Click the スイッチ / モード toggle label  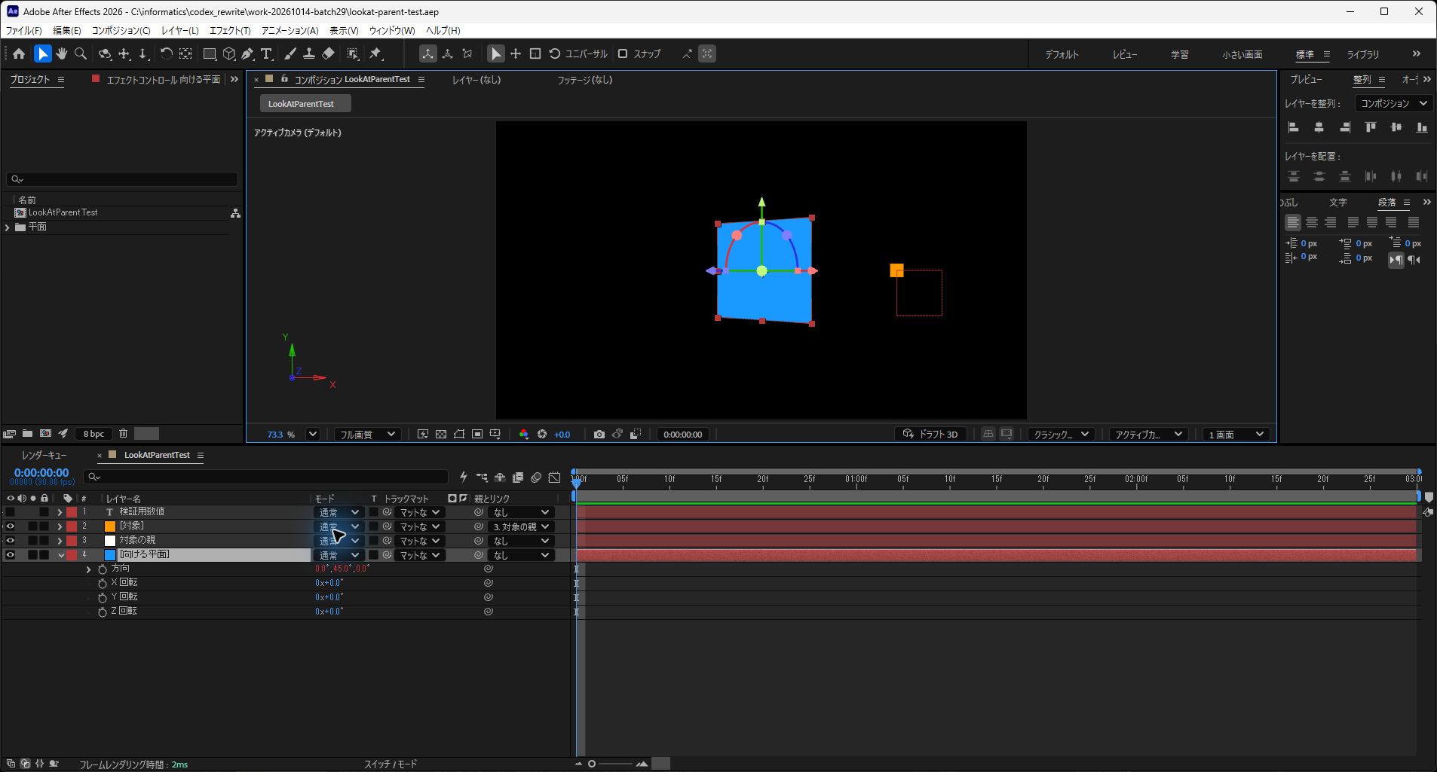[391, 764]
